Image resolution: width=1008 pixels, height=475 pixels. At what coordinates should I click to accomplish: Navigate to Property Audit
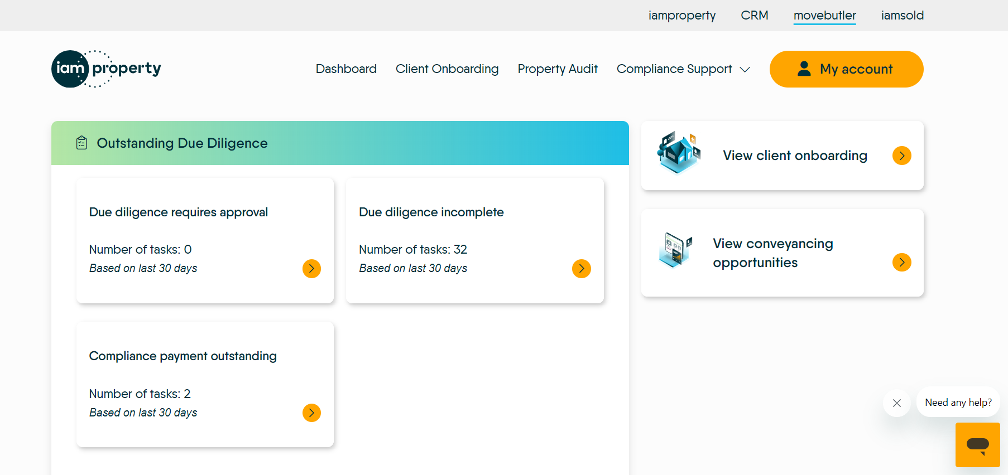coord(558,69)
